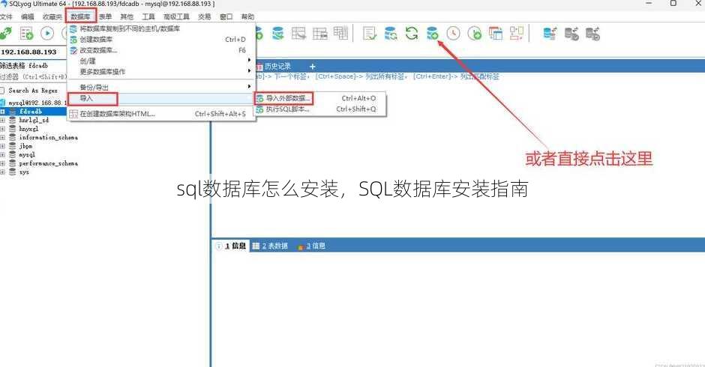The image size is (705, 367).
Task: Expand the hnyxgl database node
Action: coord(2,129)
